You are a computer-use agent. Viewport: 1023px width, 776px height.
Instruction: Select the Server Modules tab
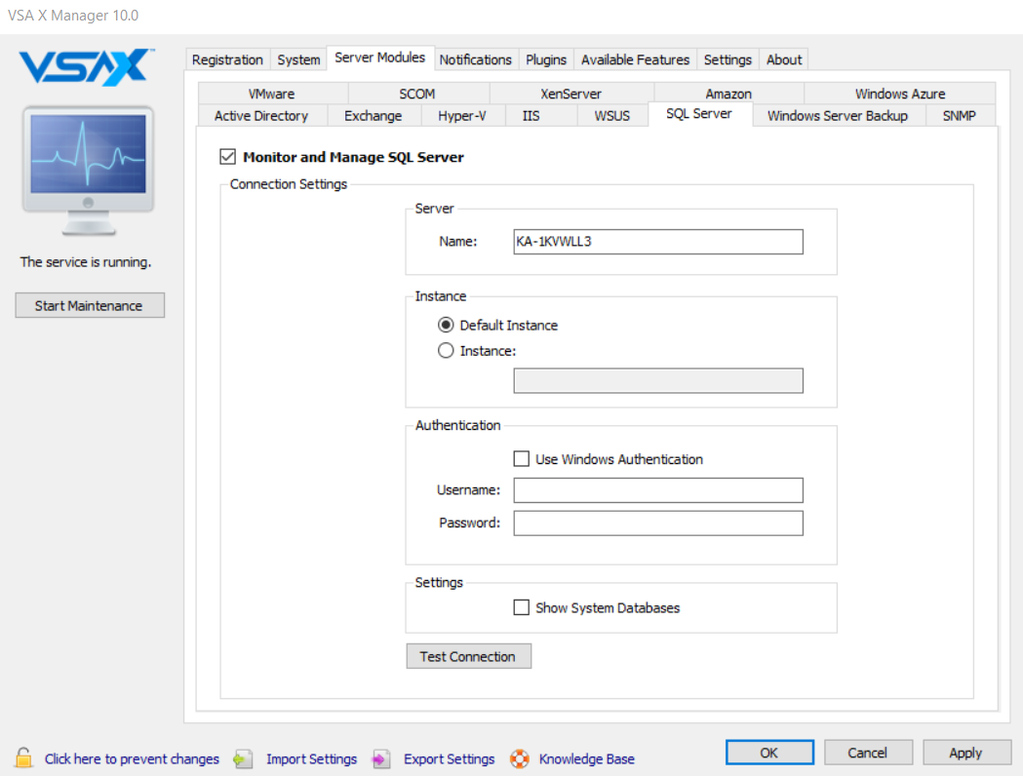[x=379, y=58]
